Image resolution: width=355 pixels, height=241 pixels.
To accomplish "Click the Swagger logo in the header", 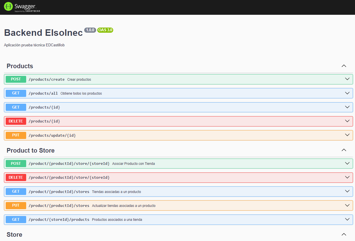I will coord(21,7).
